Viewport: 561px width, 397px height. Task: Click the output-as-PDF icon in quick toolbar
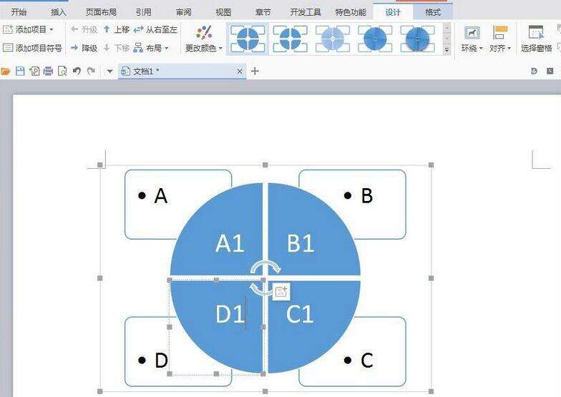pos(34,72)
